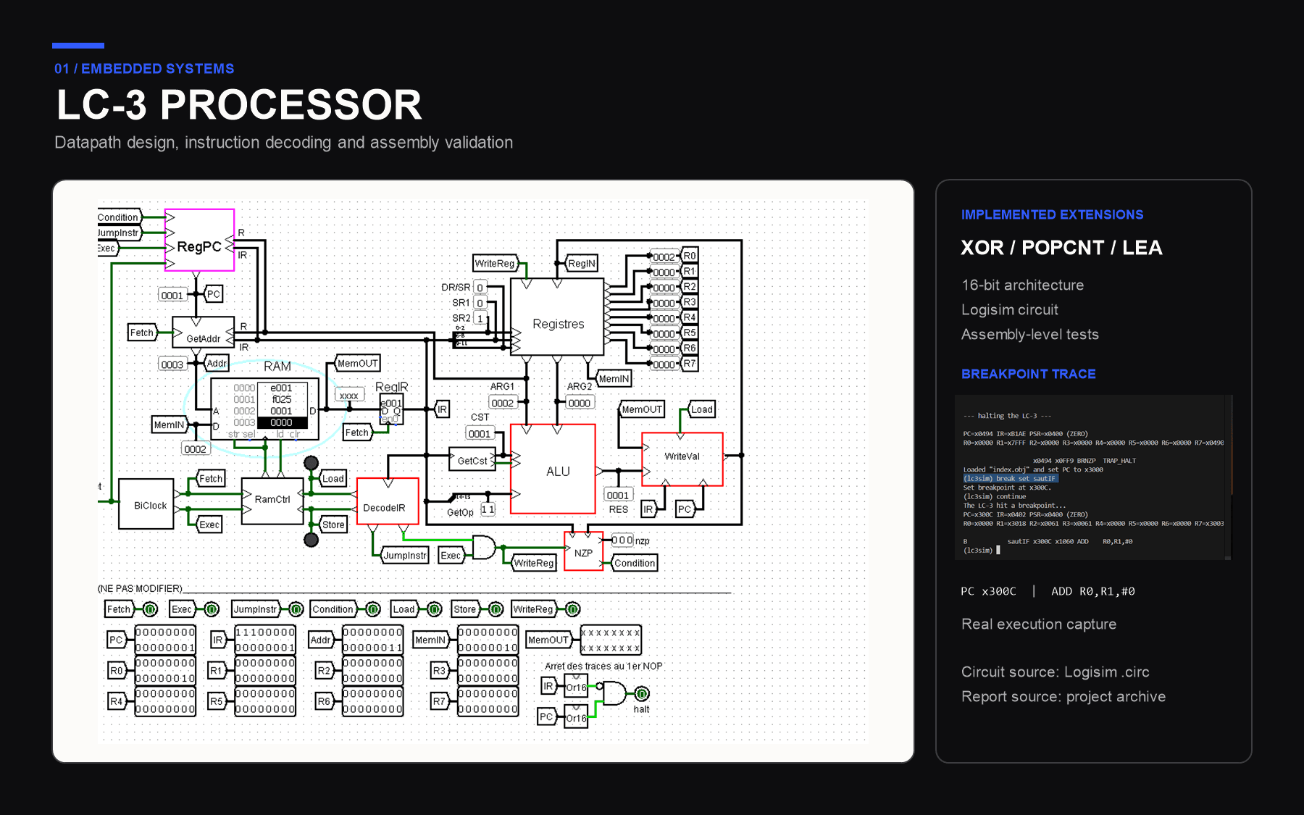1304x815 pixels.
Task: Click the WriteVal block
Action: click(682, 459)
